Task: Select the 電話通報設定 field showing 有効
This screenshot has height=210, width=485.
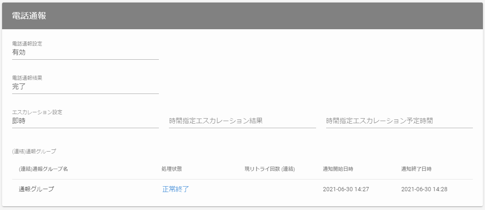Action: coord(85,53)
